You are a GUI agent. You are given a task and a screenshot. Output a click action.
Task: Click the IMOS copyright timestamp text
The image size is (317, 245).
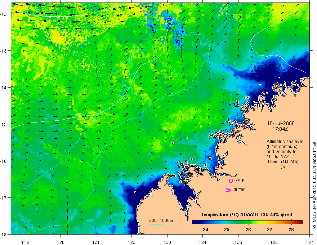(314, 185)
